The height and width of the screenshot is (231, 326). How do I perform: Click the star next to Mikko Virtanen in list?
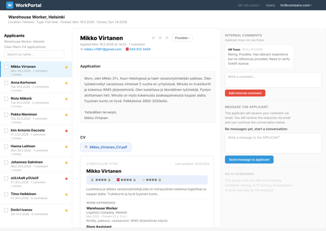66,67
